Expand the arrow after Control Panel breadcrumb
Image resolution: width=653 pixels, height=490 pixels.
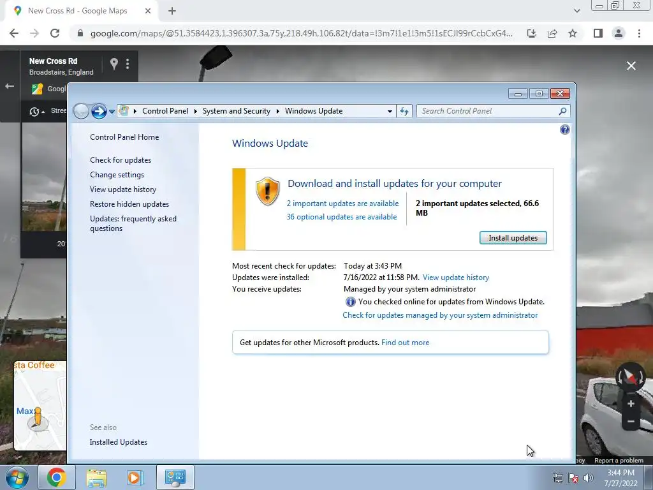tap(195, 111)
